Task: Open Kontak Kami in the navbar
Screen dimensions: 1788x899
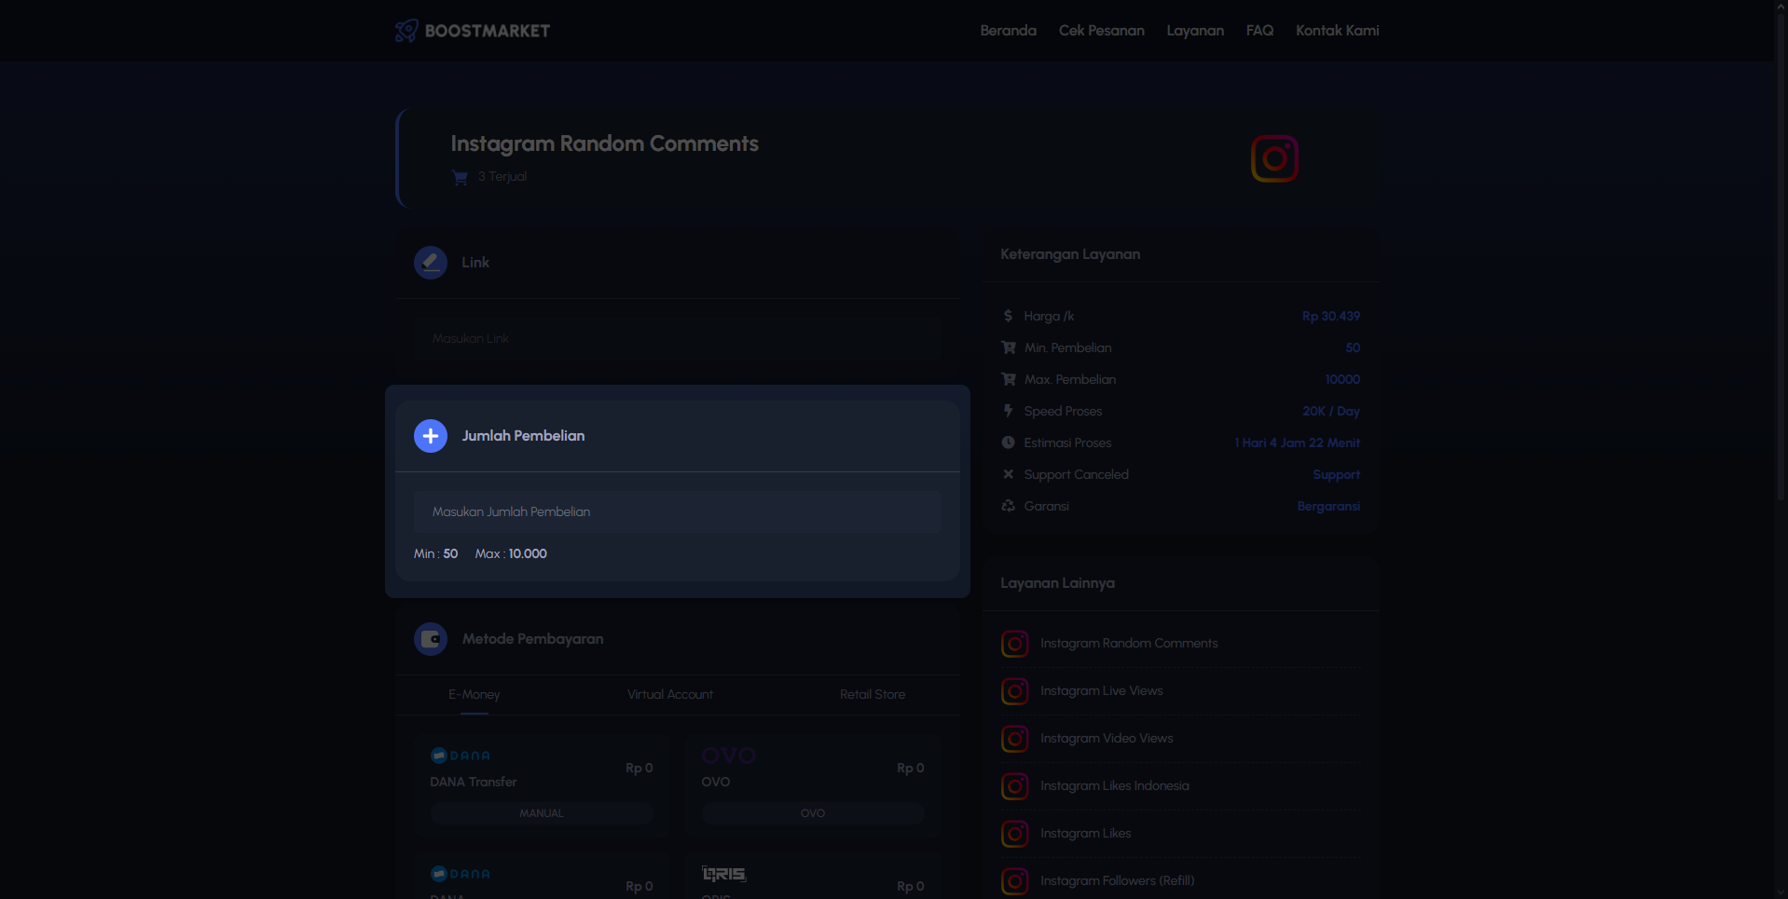Action: click(1337, 31)
